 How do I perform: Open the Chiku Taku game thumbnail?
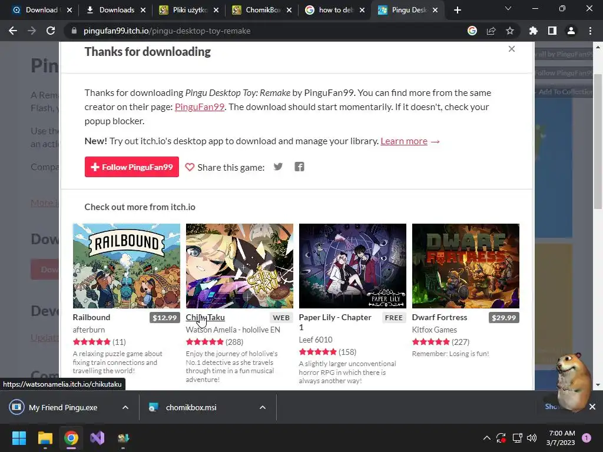pos(240,266)
